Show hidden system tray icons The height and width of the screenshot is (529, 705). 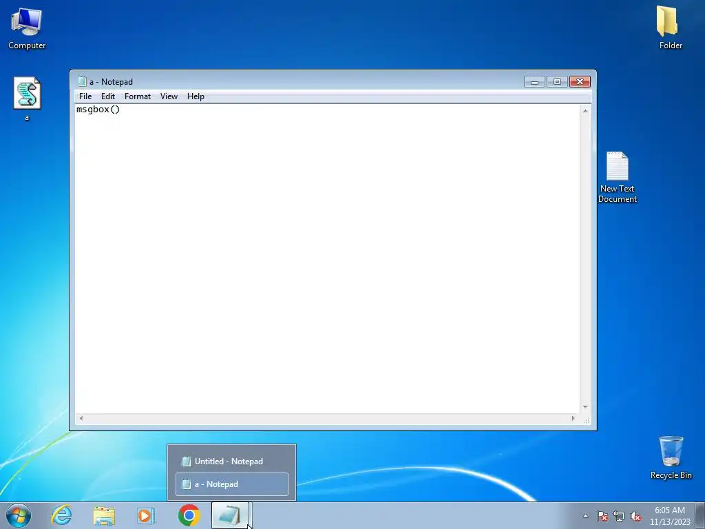[x=585, y=517]
